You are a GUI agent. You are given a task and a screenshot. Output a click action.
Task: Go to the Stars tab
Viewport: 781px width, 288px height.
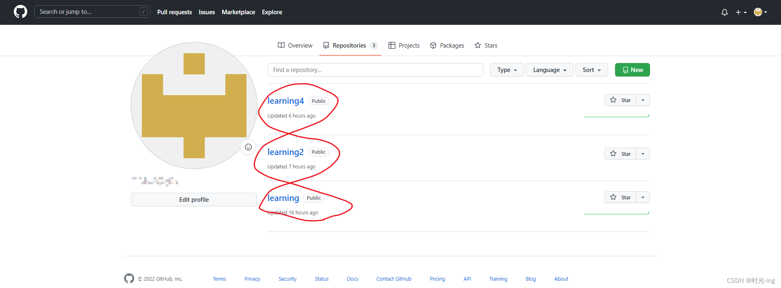click(x=486, y=46)
